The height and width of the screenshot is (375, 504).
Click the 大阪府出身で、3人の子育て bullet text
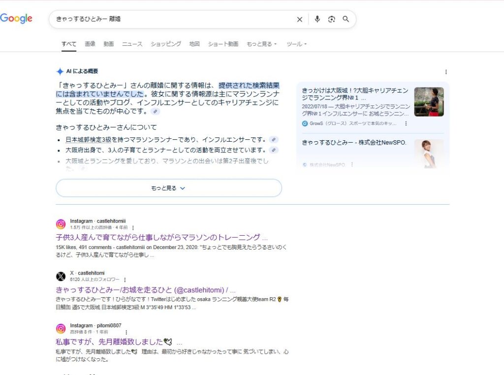166,150
